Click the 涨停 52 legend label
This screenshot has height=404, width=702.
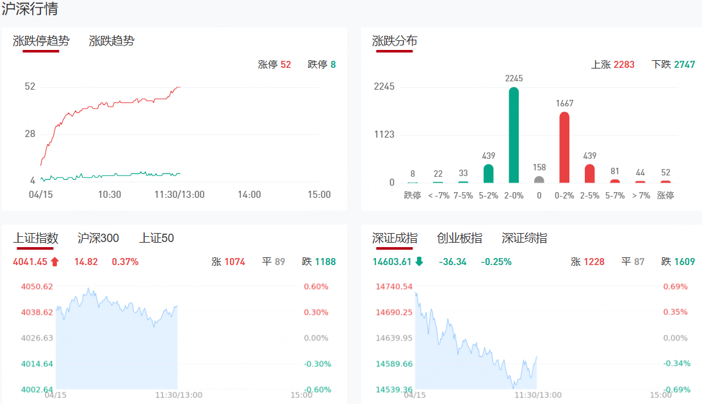[274, 65]
